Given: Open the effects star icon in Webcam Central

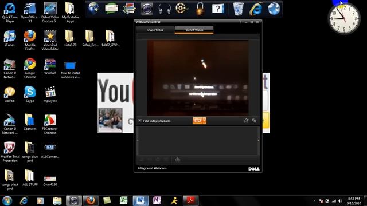Looking at the screenshot, I should [x=246, y=121].
